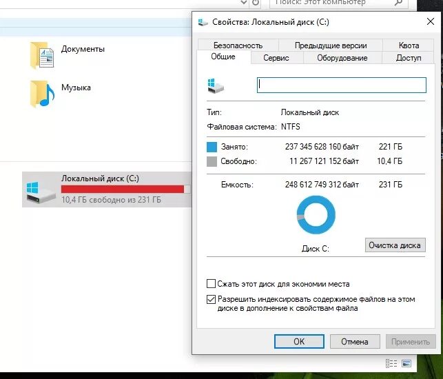Click the gray Свободно color square
Image resolution: width=443 pixels, height=379 pixels.
212,161
